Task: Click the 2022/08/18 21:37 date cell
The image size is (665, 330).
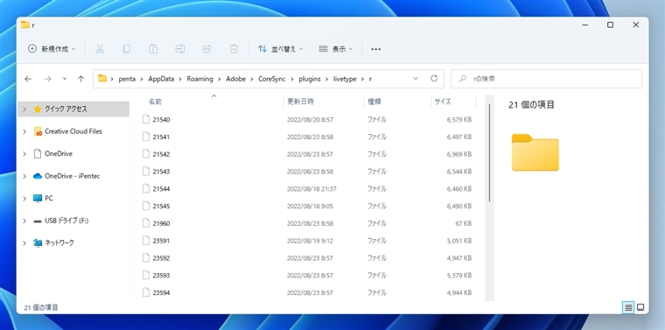Action: (x=311, y=189)
